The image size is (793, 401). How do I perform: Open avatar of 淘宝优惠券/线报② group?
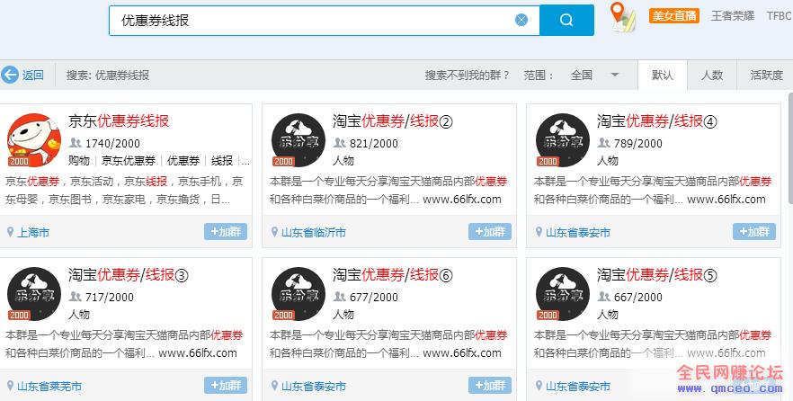click(x=298, y=140)
